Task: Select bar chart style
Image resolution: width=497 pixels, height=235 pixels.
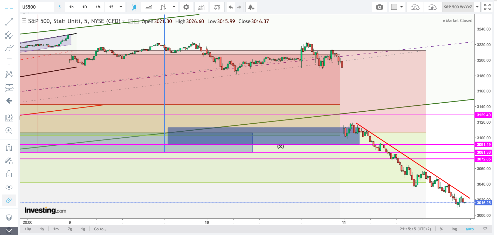Action: pos(163,7)
